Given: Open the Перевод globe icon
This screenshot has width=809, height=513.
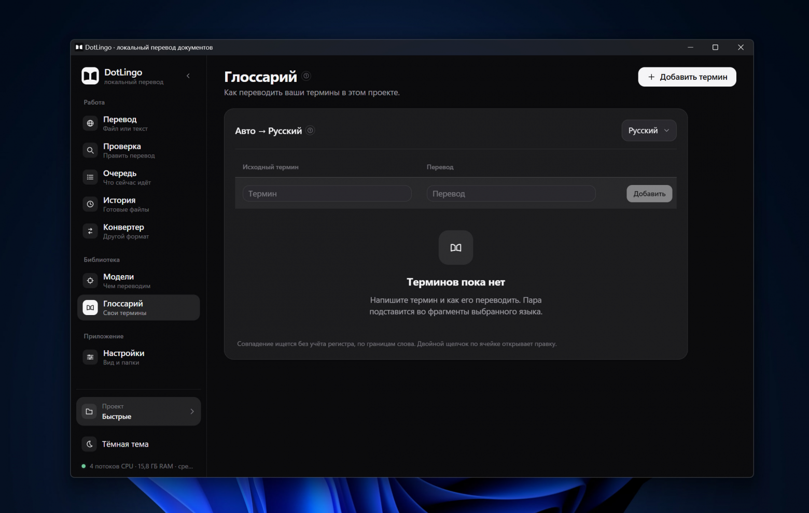Looking at the screenshot, I should click(90, 123).
